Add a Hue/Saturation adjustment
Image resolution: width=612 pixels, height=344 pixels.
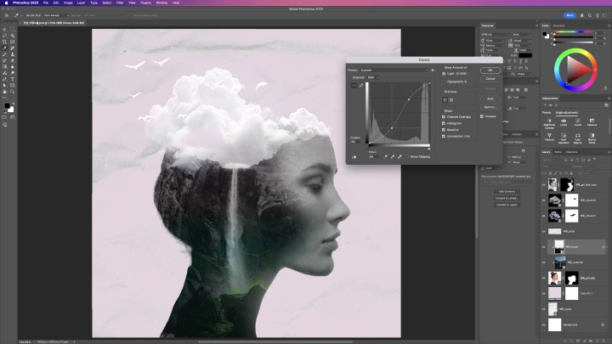(564, 137)
